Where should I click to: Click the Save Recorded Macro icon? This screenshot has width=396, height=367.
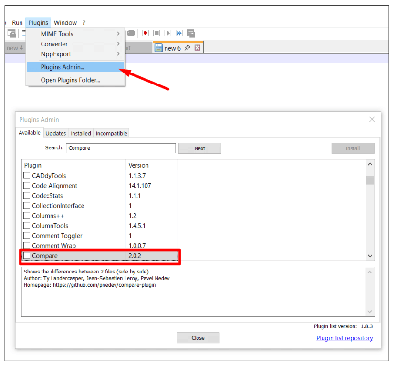(x=190, y=33)
